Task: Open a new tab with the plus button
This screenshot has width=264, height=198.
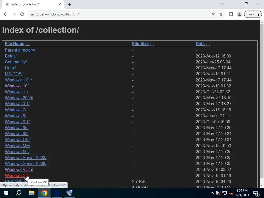Action: 70,4
